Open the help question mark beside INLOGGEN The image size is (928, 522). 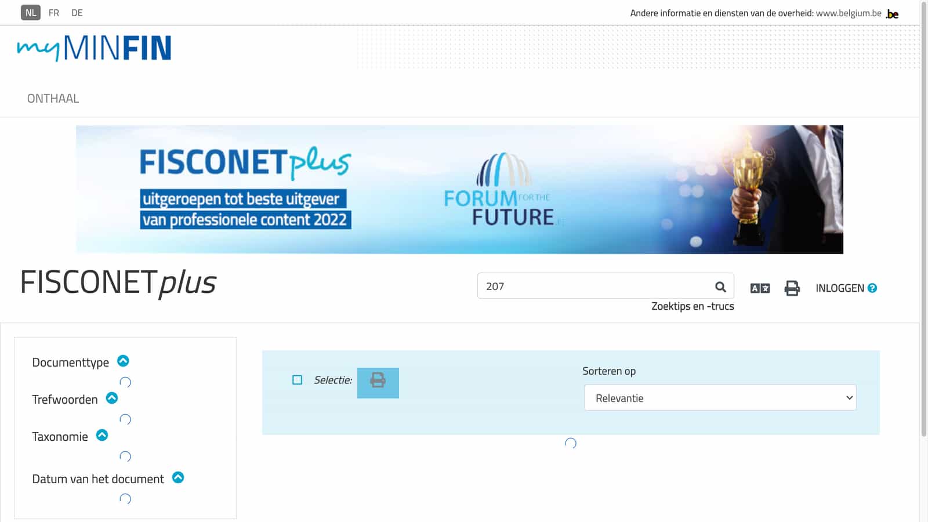pos(872,288)
